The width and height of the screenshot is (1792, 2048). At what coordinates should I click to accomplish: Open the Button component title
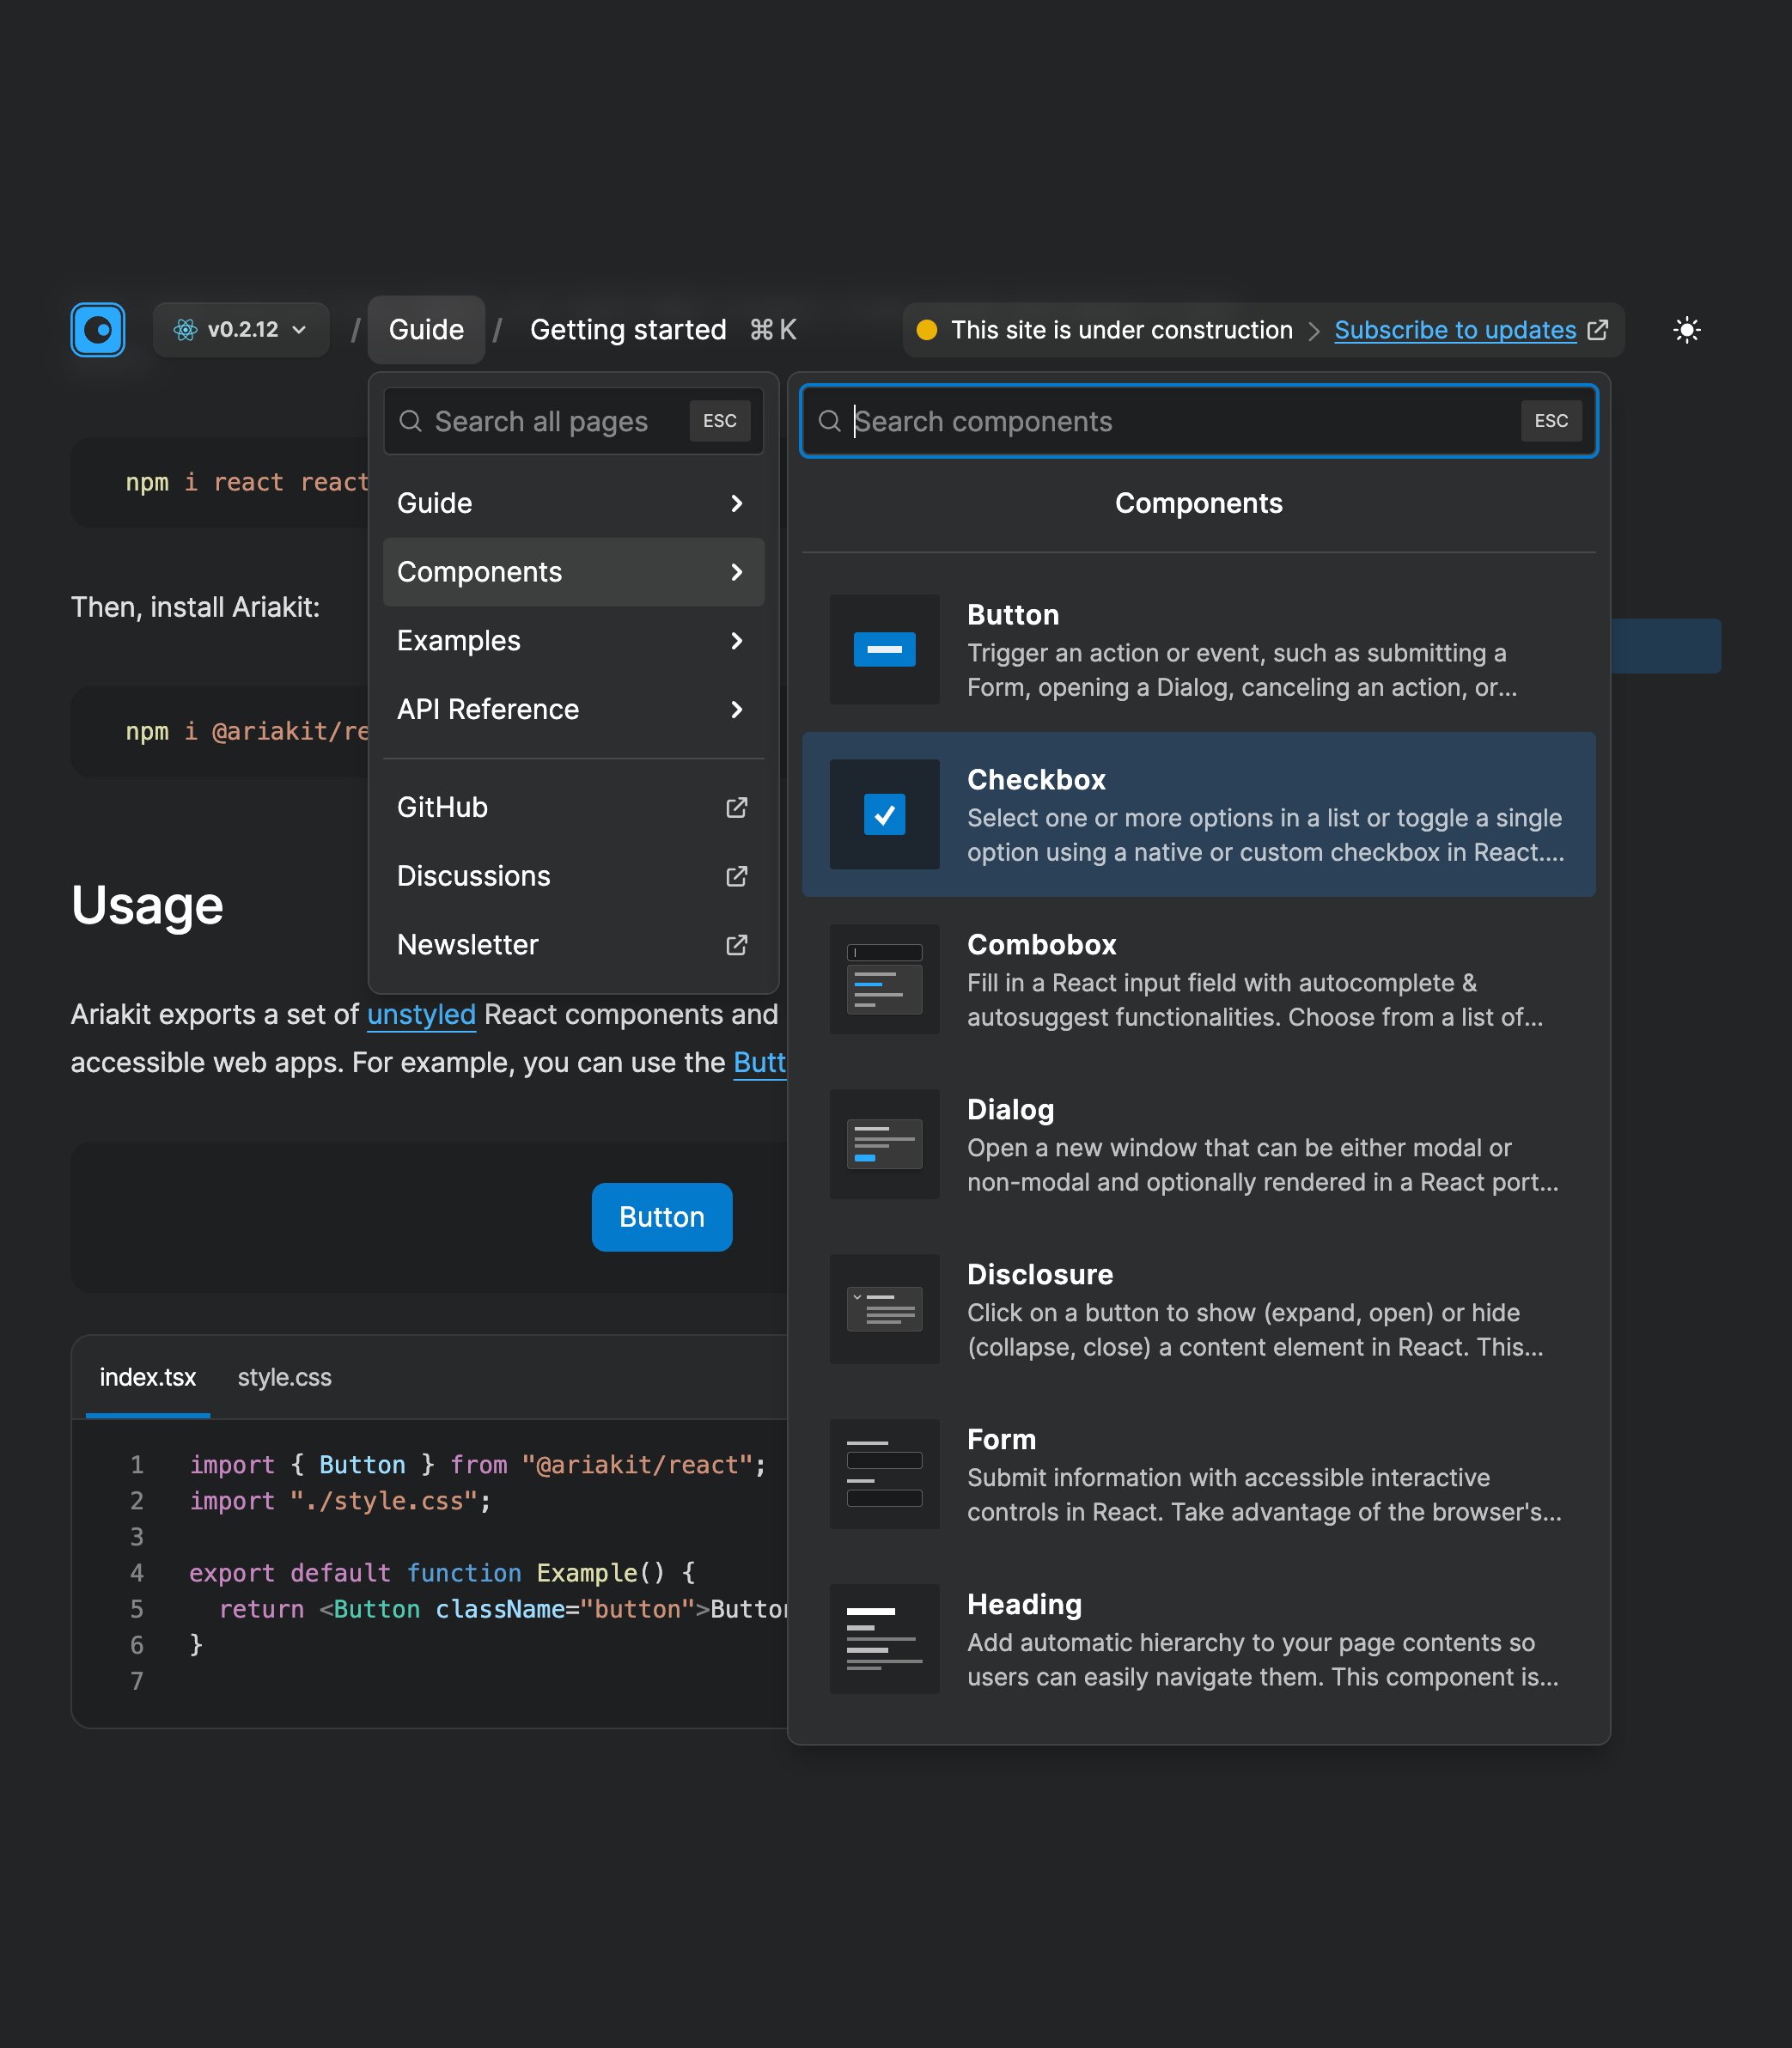(x=1013, y=615)
